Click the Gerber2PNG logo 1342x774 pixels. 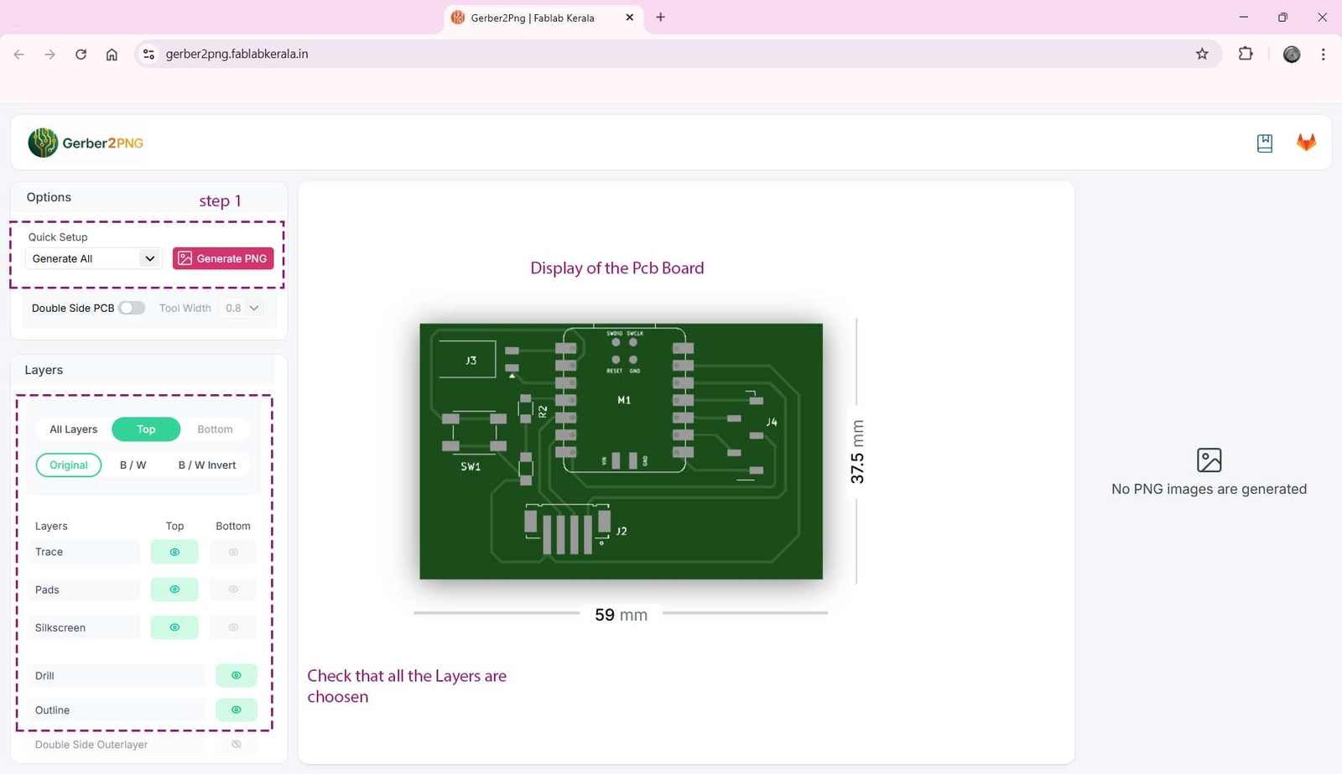84,143
